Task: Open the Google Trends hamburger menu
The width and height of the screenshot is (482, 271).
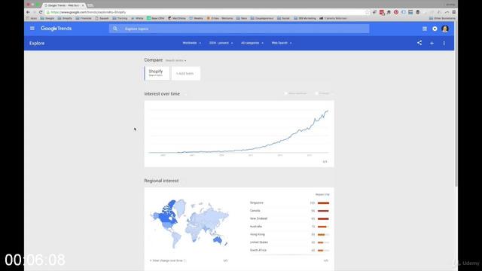Action: [x=32, y=29]
